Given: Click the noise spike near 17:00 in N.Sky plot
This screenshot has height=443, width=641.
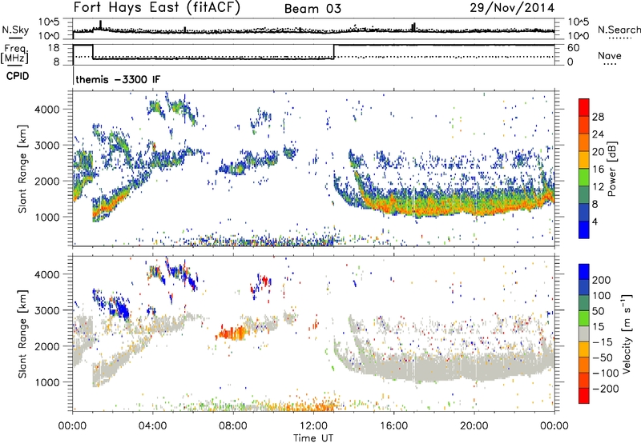Looking at the screenshot, I should click(x=413, y=27).
